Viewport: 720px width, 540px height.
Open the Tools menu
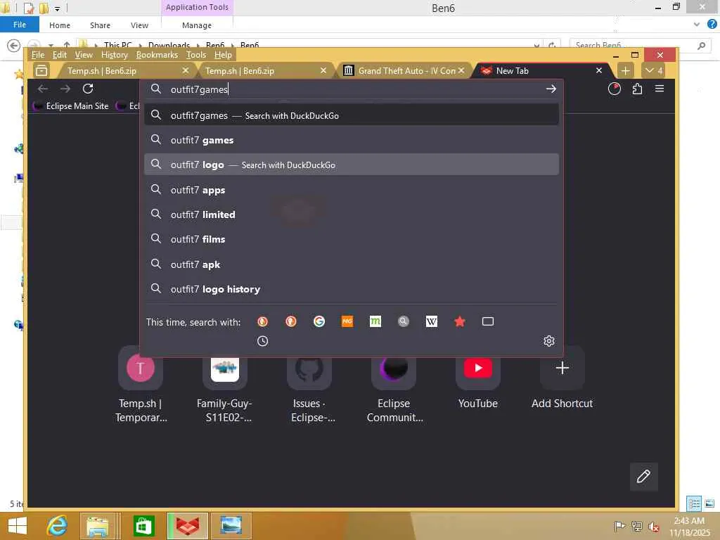click(x=196, y=55)
